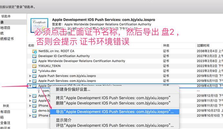Click the *.yixiuku.dev certificate icon

[34, 71]
